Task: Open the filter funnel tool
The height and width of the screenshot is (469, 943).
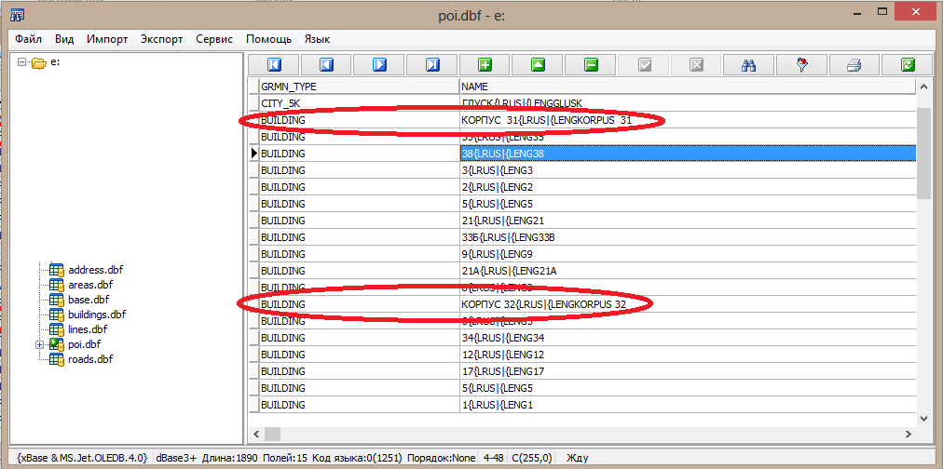Action: pos(800,65)
